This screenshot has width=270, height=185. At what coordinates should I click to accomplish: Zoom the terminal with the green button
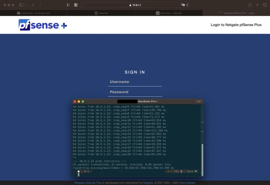coord(83,101)
